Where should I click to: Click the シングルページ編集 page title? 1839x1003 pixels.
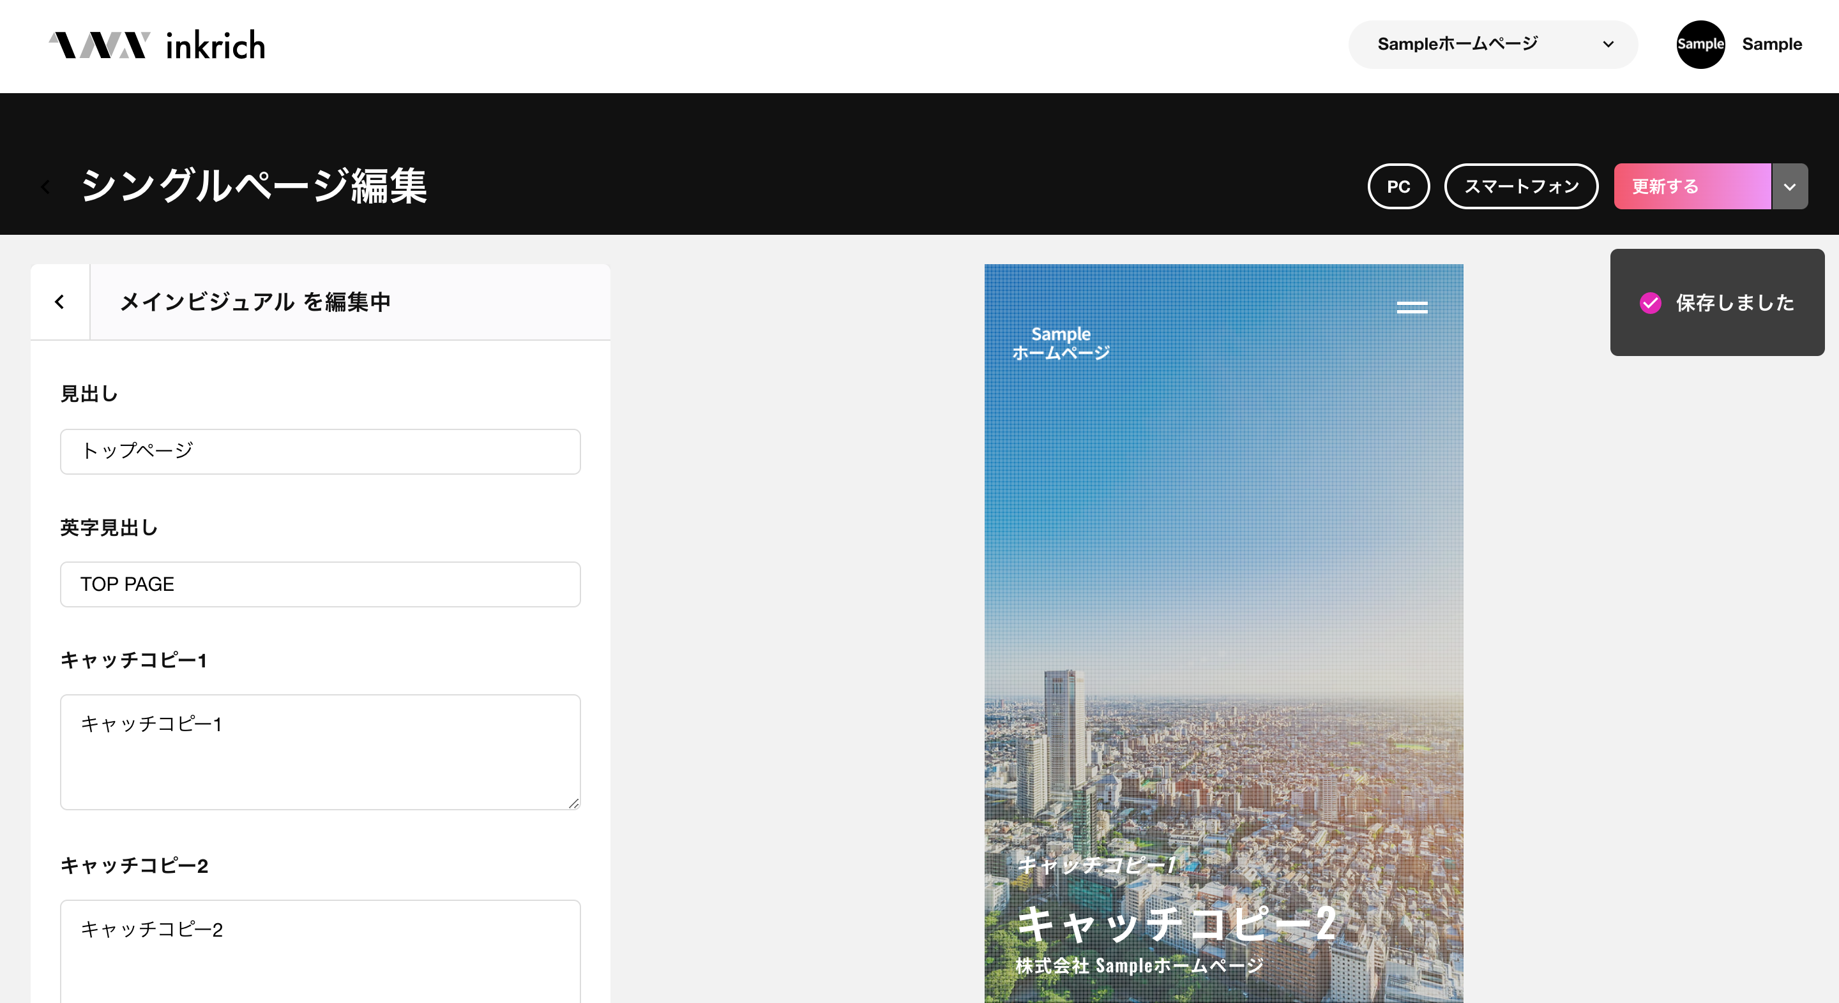(x=254, y=186)
